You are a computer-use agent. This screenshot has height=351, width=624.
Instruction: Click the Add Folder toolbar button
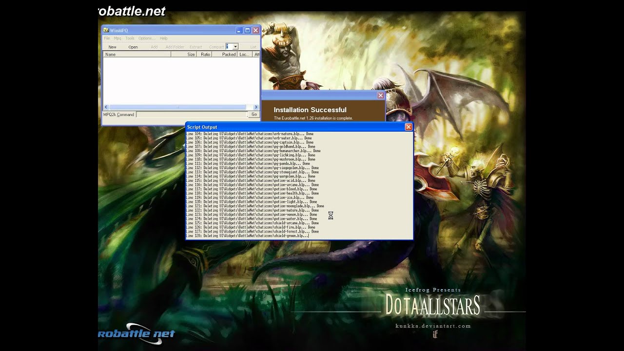pos(175,47)
